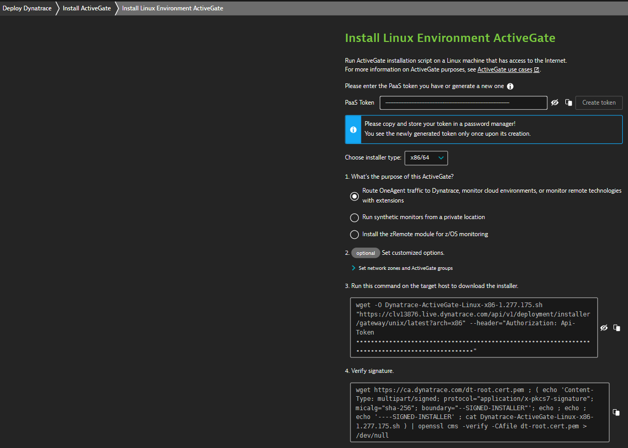Screen dimensions: 628x448
Task: Copy the verify signature command
Action: pyautogui.click(x=616, y=412)
